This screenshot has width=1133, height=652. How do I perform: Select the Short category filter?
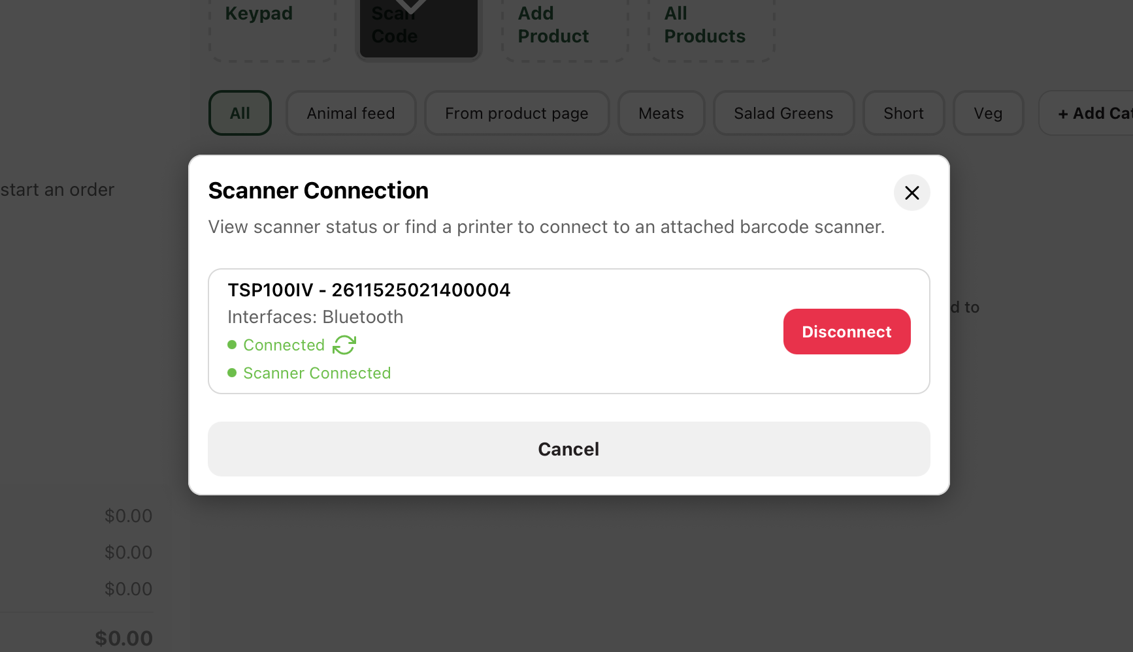[x=903, y=113]
